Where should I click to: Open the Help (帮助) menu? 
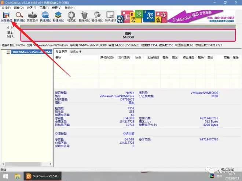[x=69, y=8]
